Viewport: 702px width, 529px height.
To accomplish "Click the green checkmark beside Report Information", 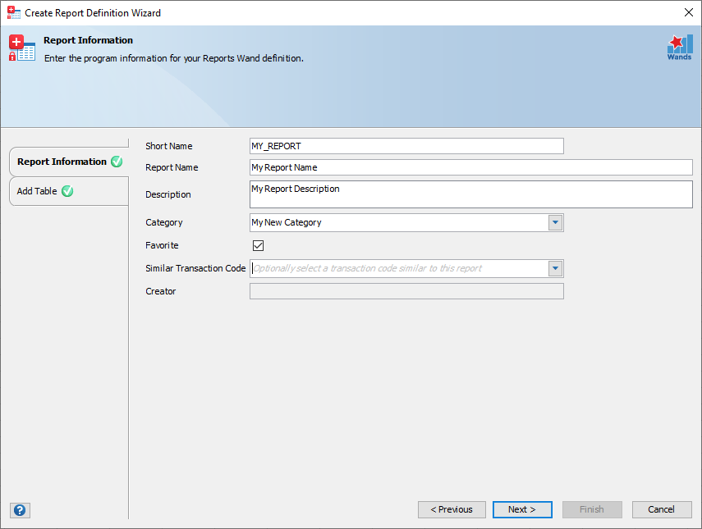I will (117, 162).
